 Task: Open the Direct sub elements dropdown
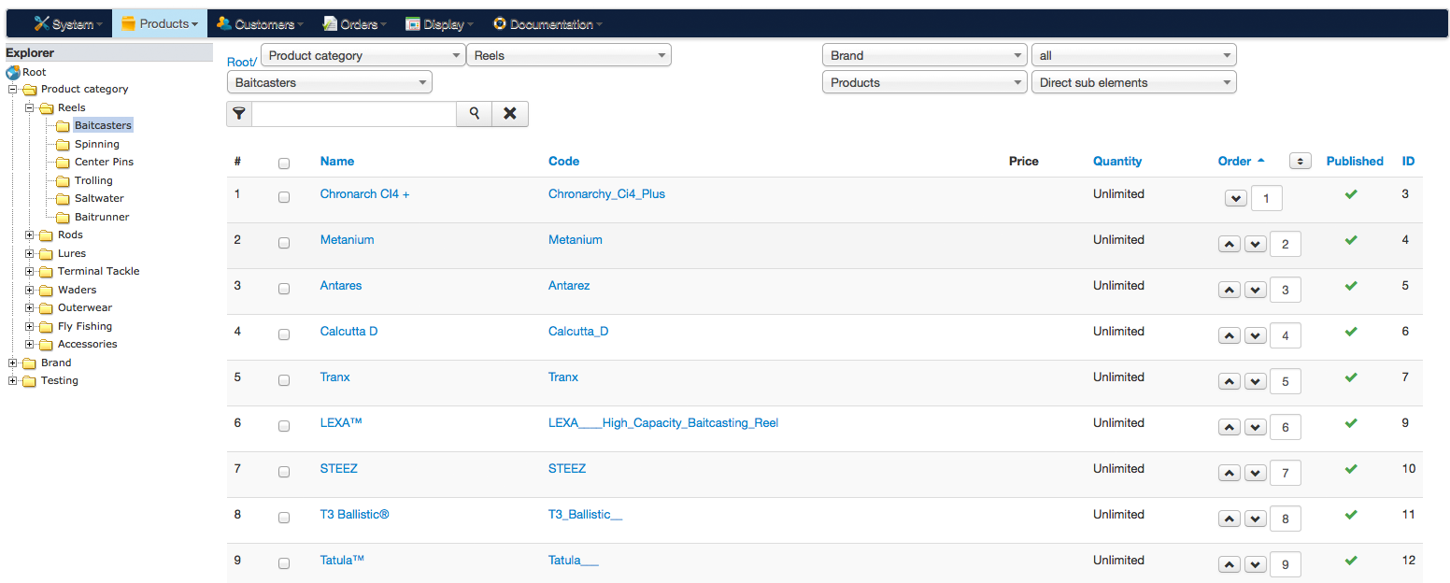click(1134, 82)
